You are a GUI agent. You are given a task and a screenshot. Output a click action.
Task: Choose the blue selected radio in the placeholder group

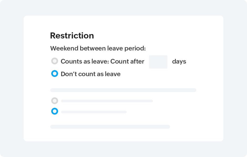(55, 111)
